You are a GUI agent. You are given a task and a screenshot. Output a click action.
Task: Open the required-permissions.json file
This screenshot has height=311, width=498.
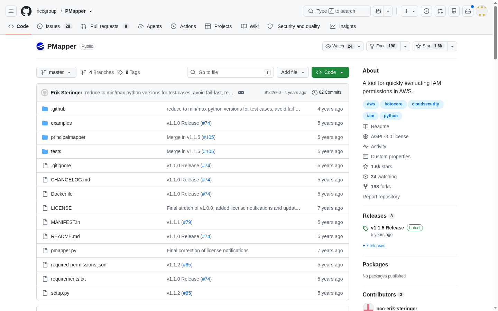[x=79, y=265]
